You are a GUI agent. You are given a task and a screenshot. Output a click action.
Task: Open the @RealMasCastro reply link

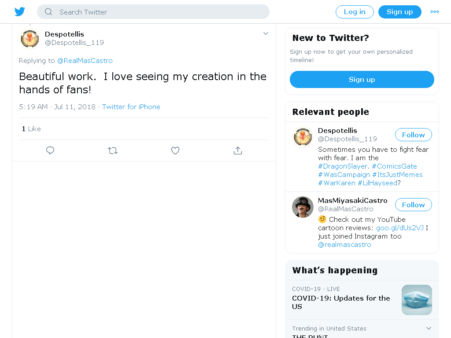pos(85,61)
